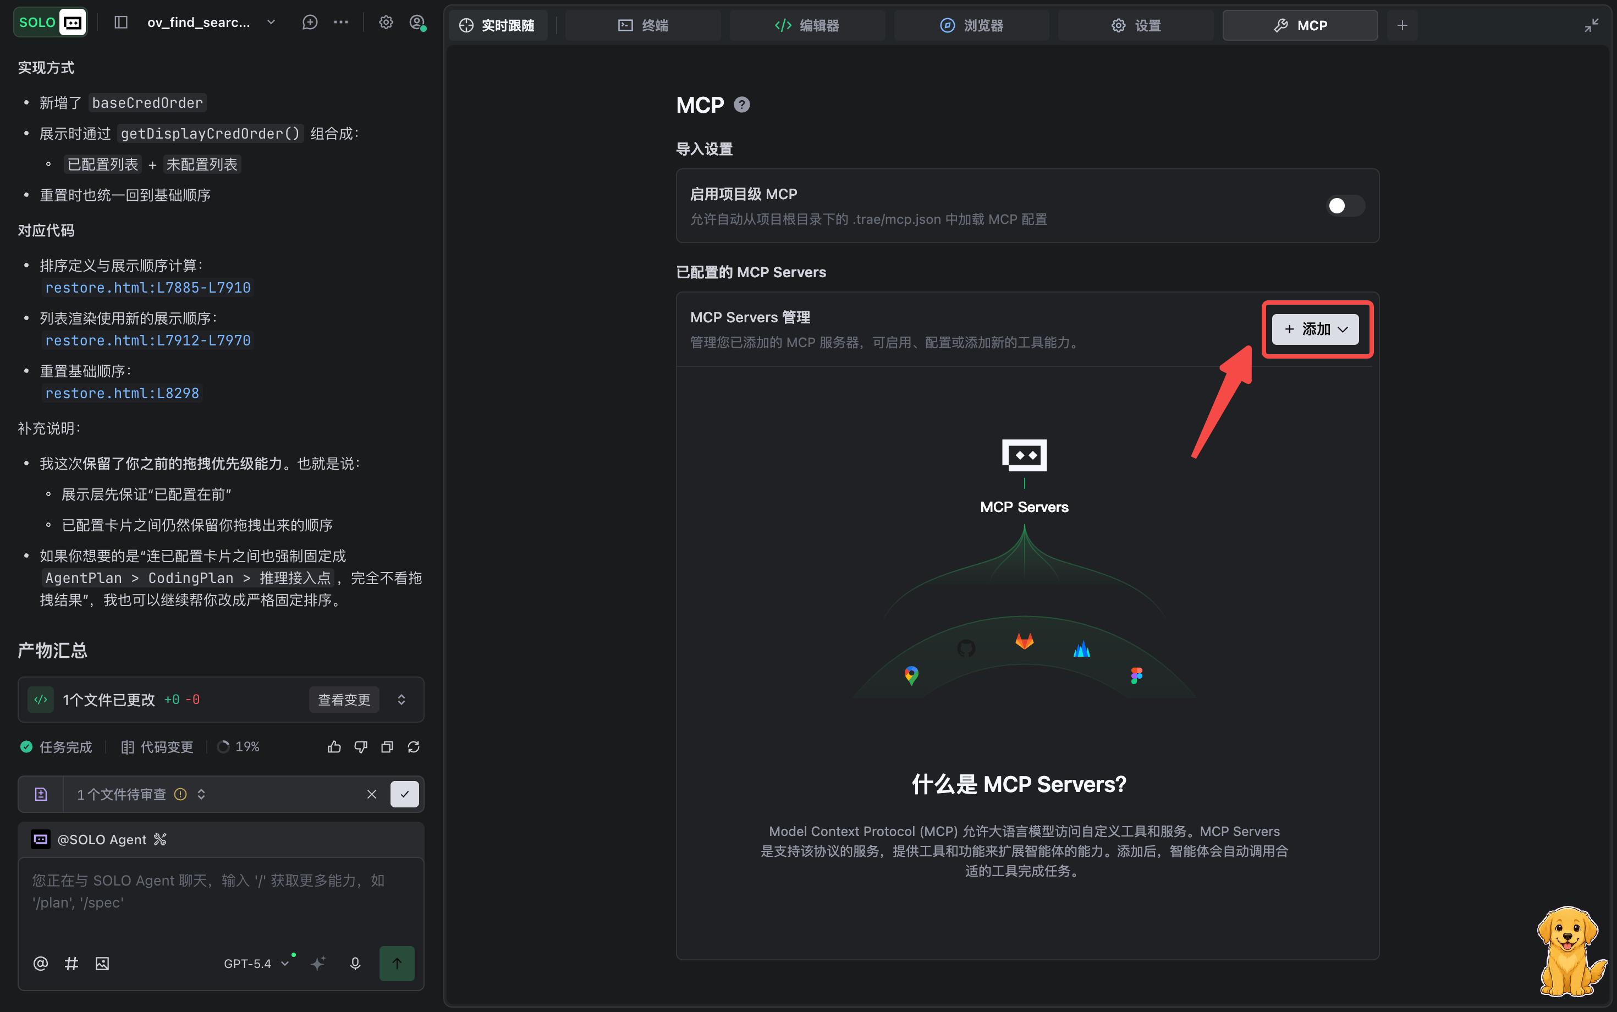Open the MCP help question mark icon
This screenshot has height=1012, width=1617.
coord(741,105)
